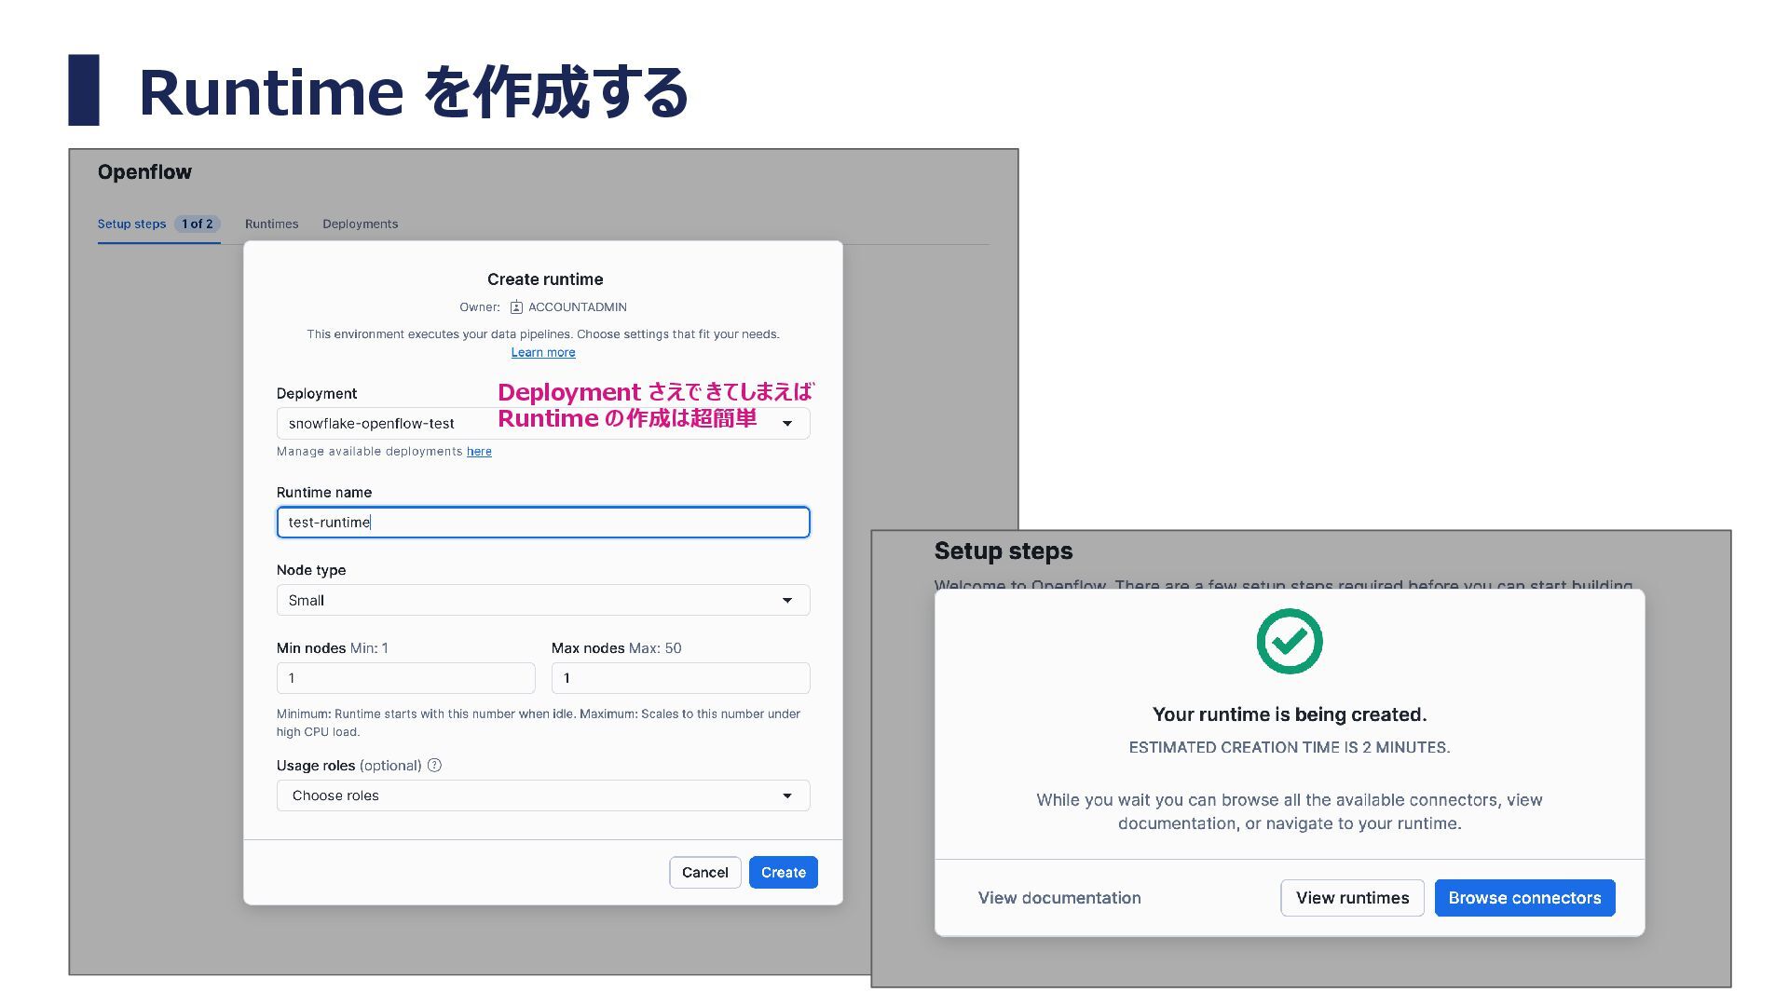Screen dimensions: 1789x1006
Task: Click the green checkmark success icon
Action: click(x=1289, y=642)
